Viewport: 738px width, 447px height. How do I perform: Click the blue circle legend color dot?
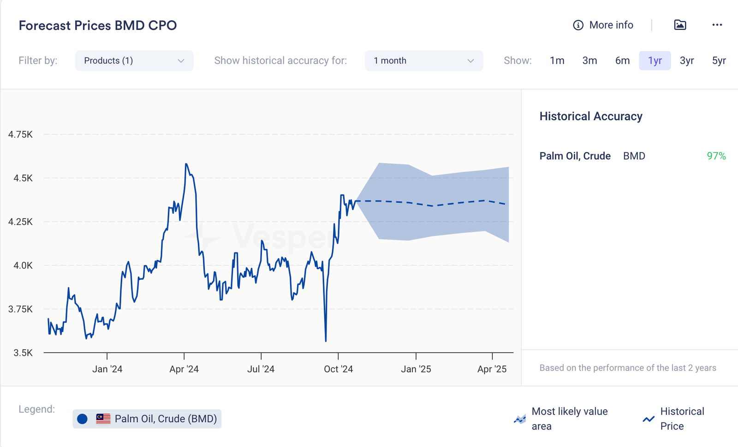[83, 419]
